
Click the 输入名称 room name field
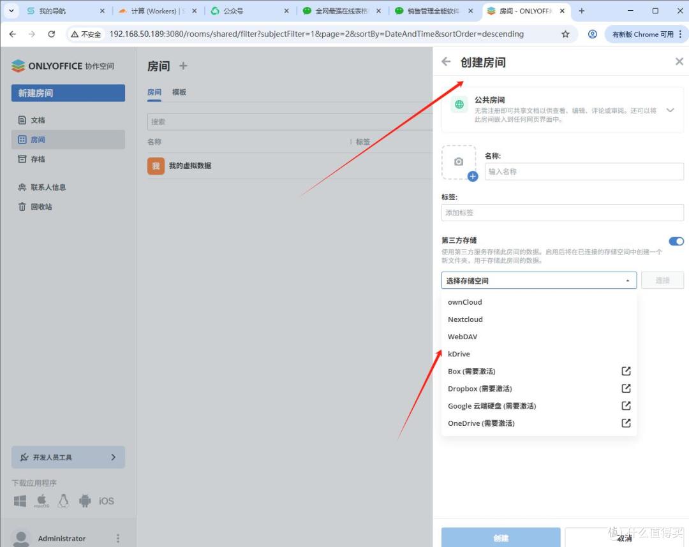584,171
